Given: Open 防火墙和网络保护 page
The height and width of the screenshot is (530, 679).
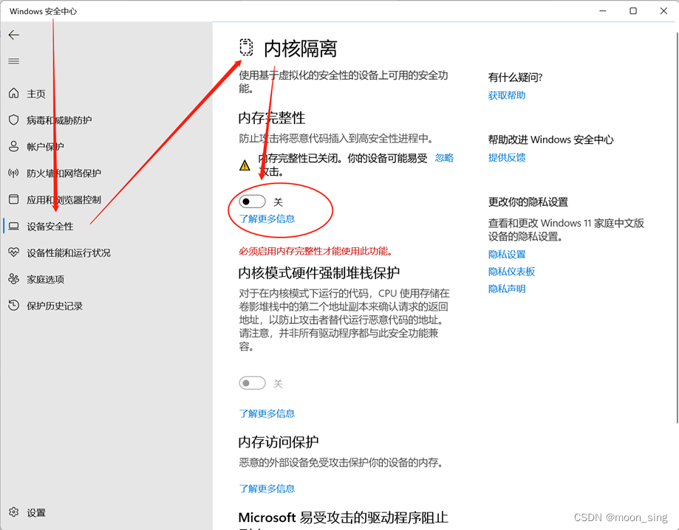Looking at the screenshot, I should coord(66,173).
